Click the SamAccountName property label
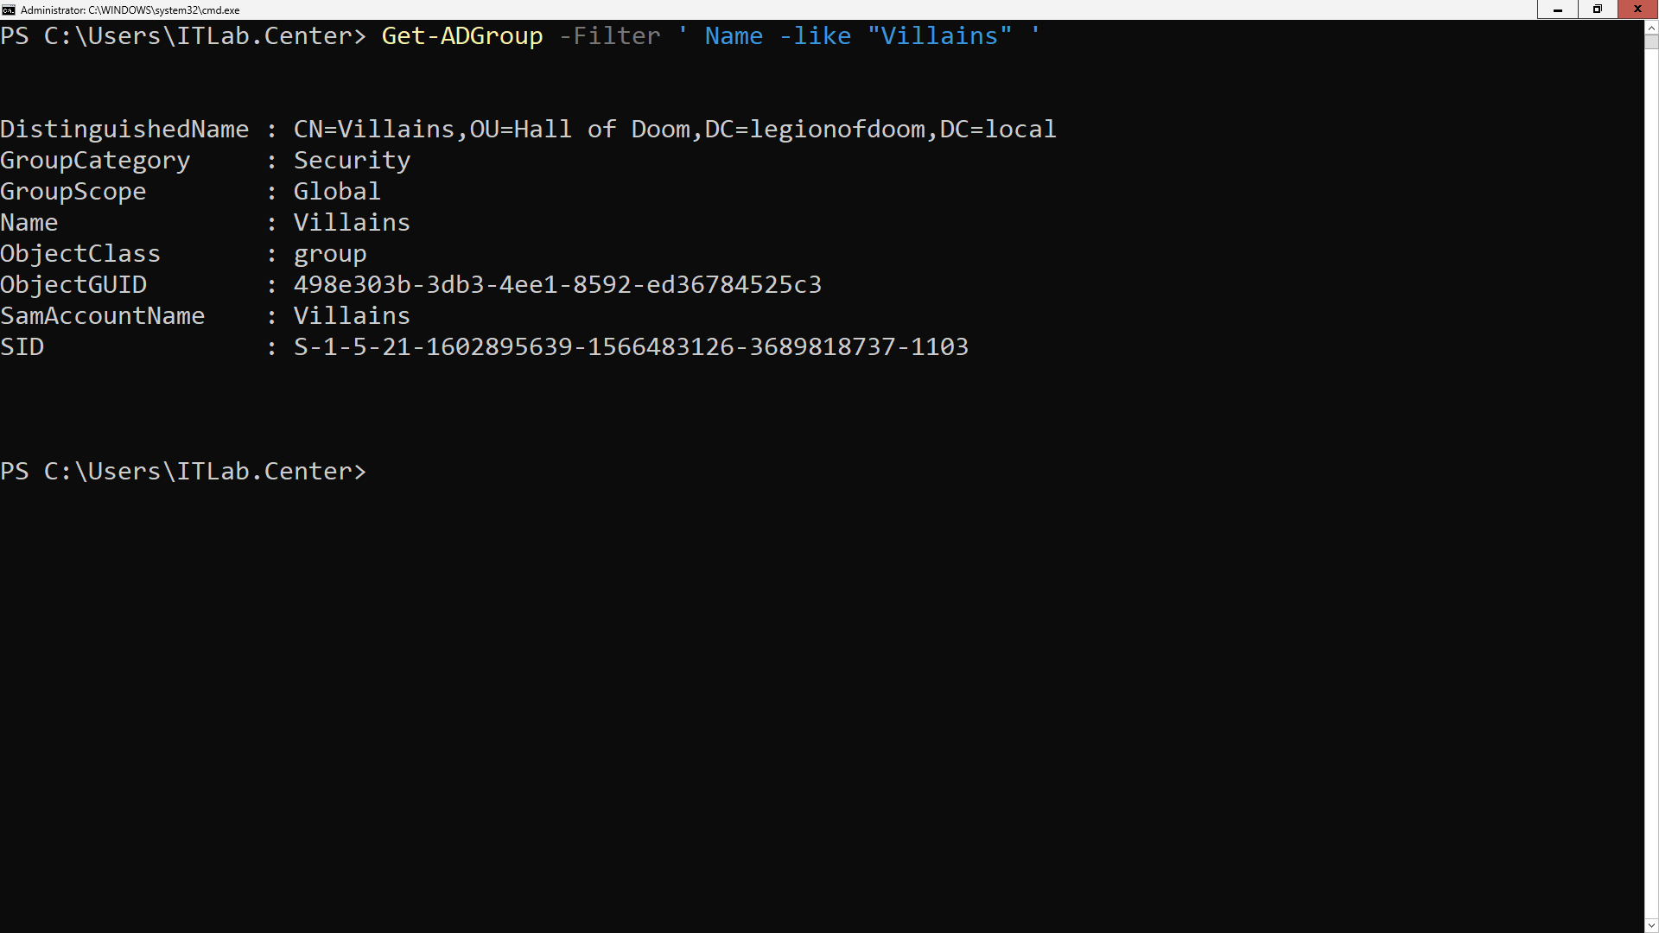This screenshot has width=1659, height=933. [x=102, y=316]
